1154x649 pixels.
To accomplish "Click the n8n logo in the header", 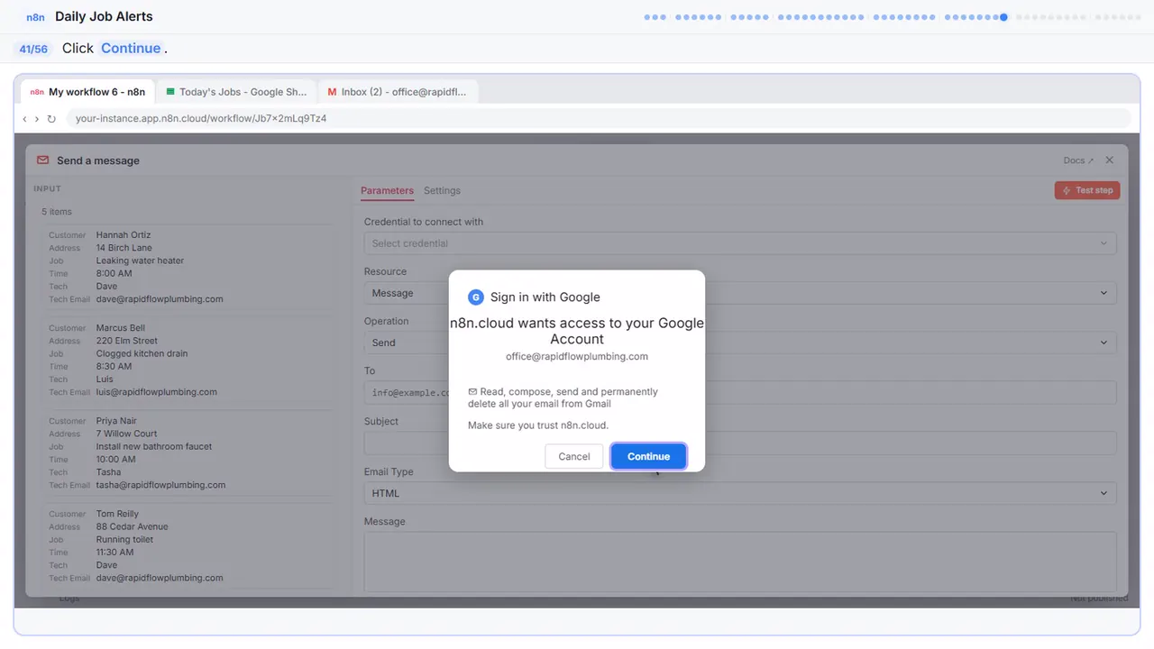I will pos(36,17).
